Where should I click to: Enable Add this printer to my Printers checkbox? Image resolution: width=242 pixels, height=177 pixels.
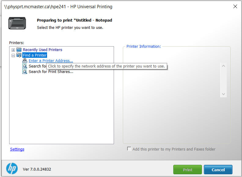pos(129,149)
